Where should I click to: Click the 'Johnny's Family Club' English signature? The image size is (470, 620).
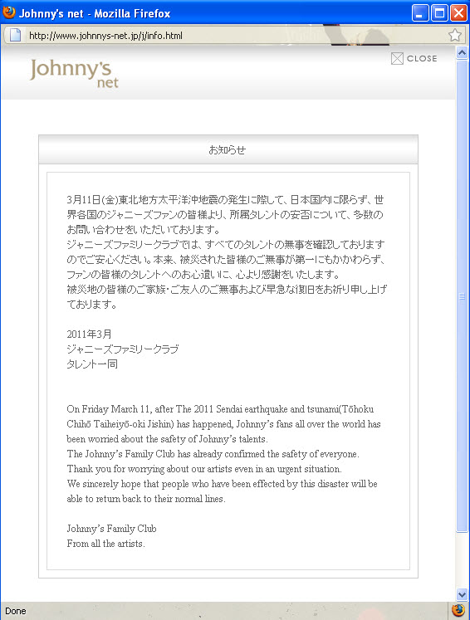point(111,529)
